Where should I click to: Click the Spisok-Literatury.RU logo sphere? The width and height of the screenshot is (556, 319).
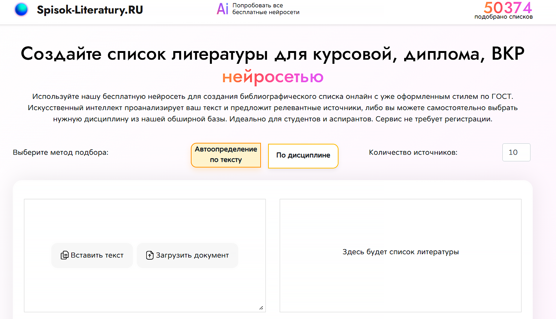[x=21, y=9]
